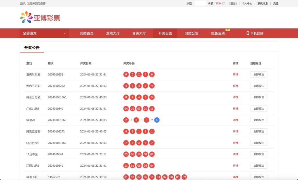Click 立即投注 for 重庆时时彩
The image size is (298, 180).
point(258,74)
